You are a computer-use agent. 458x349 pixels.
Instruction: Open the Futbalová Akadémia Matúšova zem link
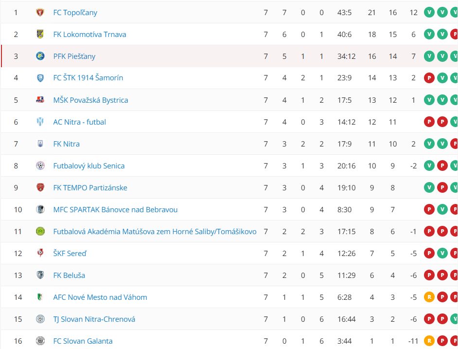[x=155, y=231]
